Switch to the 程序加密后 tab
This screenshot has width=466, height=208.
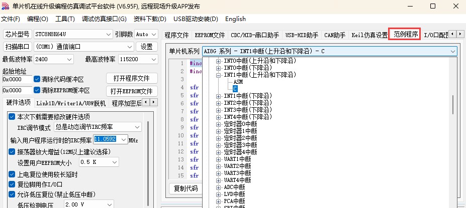coord(126,103)
